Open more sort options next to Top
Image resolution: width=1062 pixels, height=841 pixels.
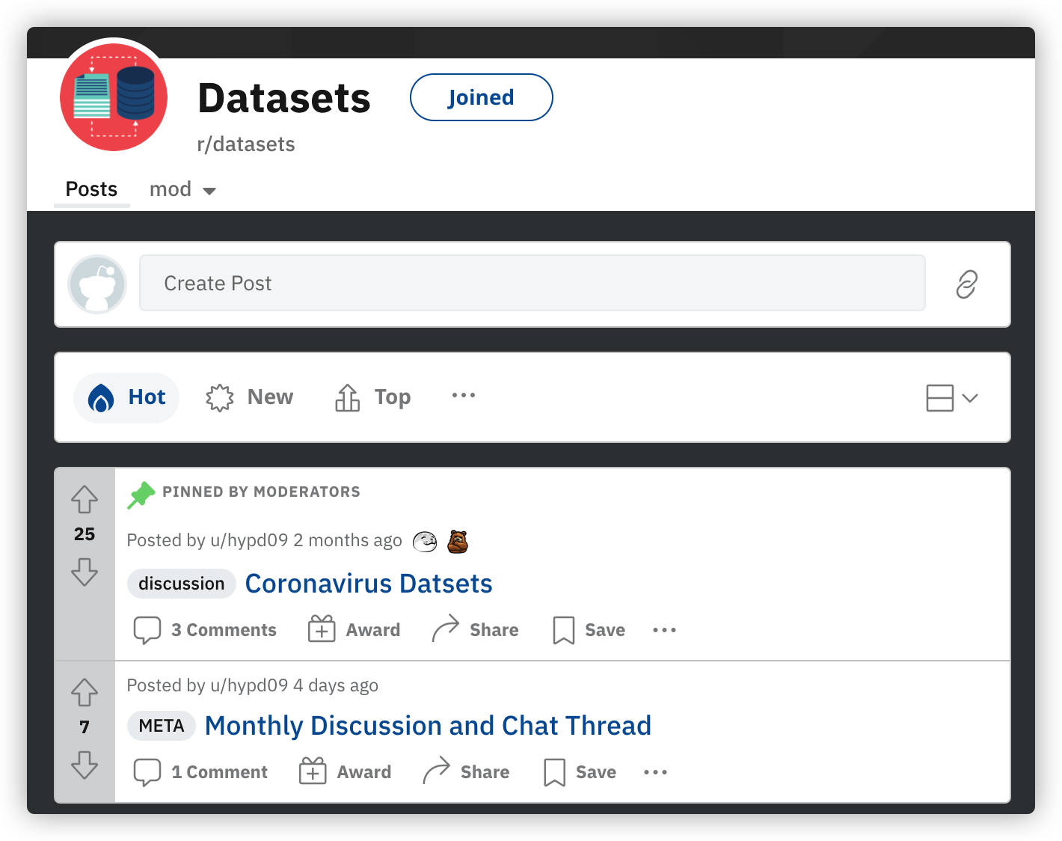point(464,395)
